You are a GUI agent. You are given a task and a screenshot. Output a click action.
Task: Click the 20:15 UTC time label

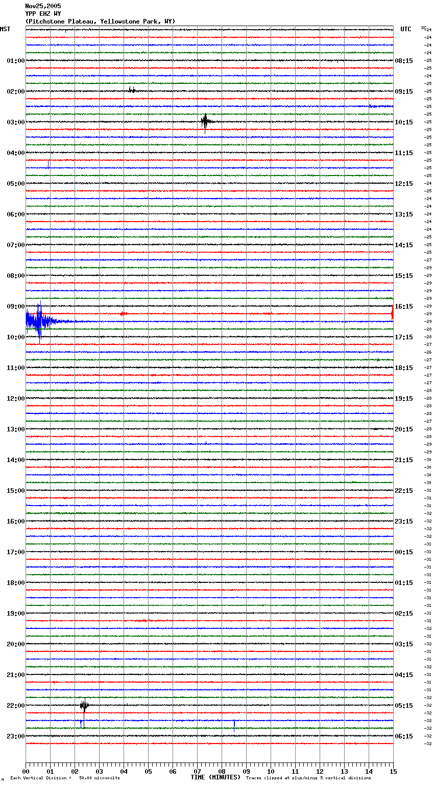tap(404, 429)
